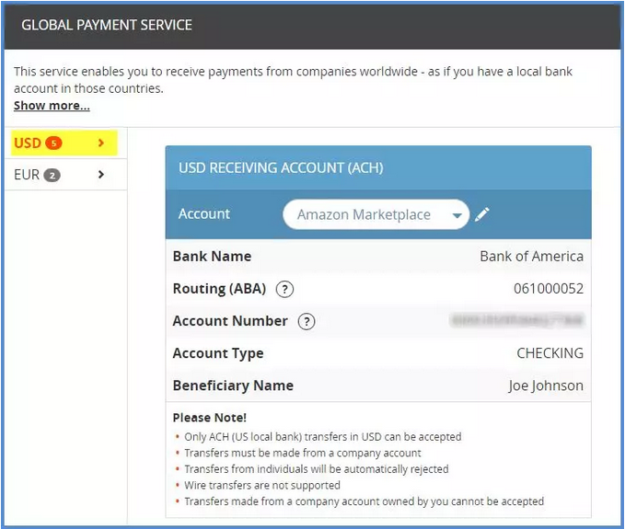
Task: Click the Account Number help question mark
Action: pyautogui.click(x=307, y=321)
